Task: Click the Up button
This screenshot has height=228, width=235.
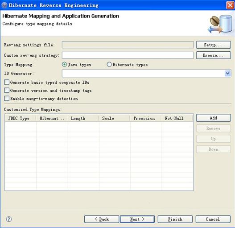Action: point(213,139)
